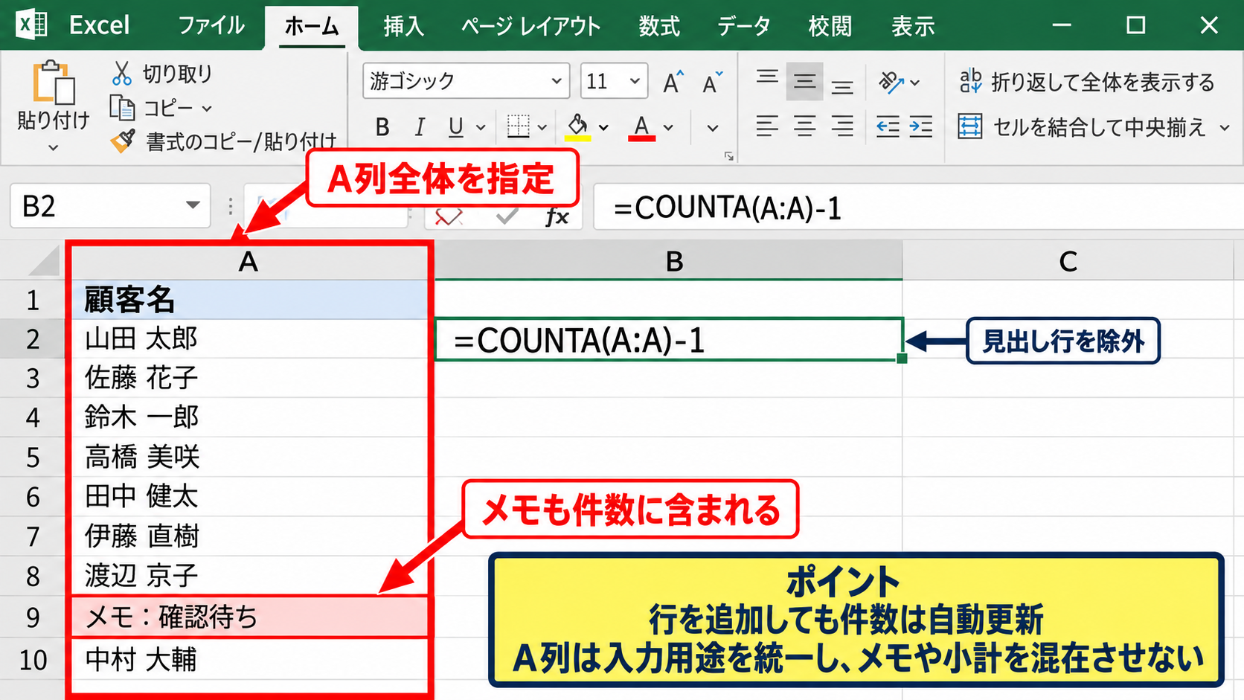Screen dimensions: 1244x700
Task: Click セルを結合して中央揃え merge button
Action: click(x=1080, y=127)
